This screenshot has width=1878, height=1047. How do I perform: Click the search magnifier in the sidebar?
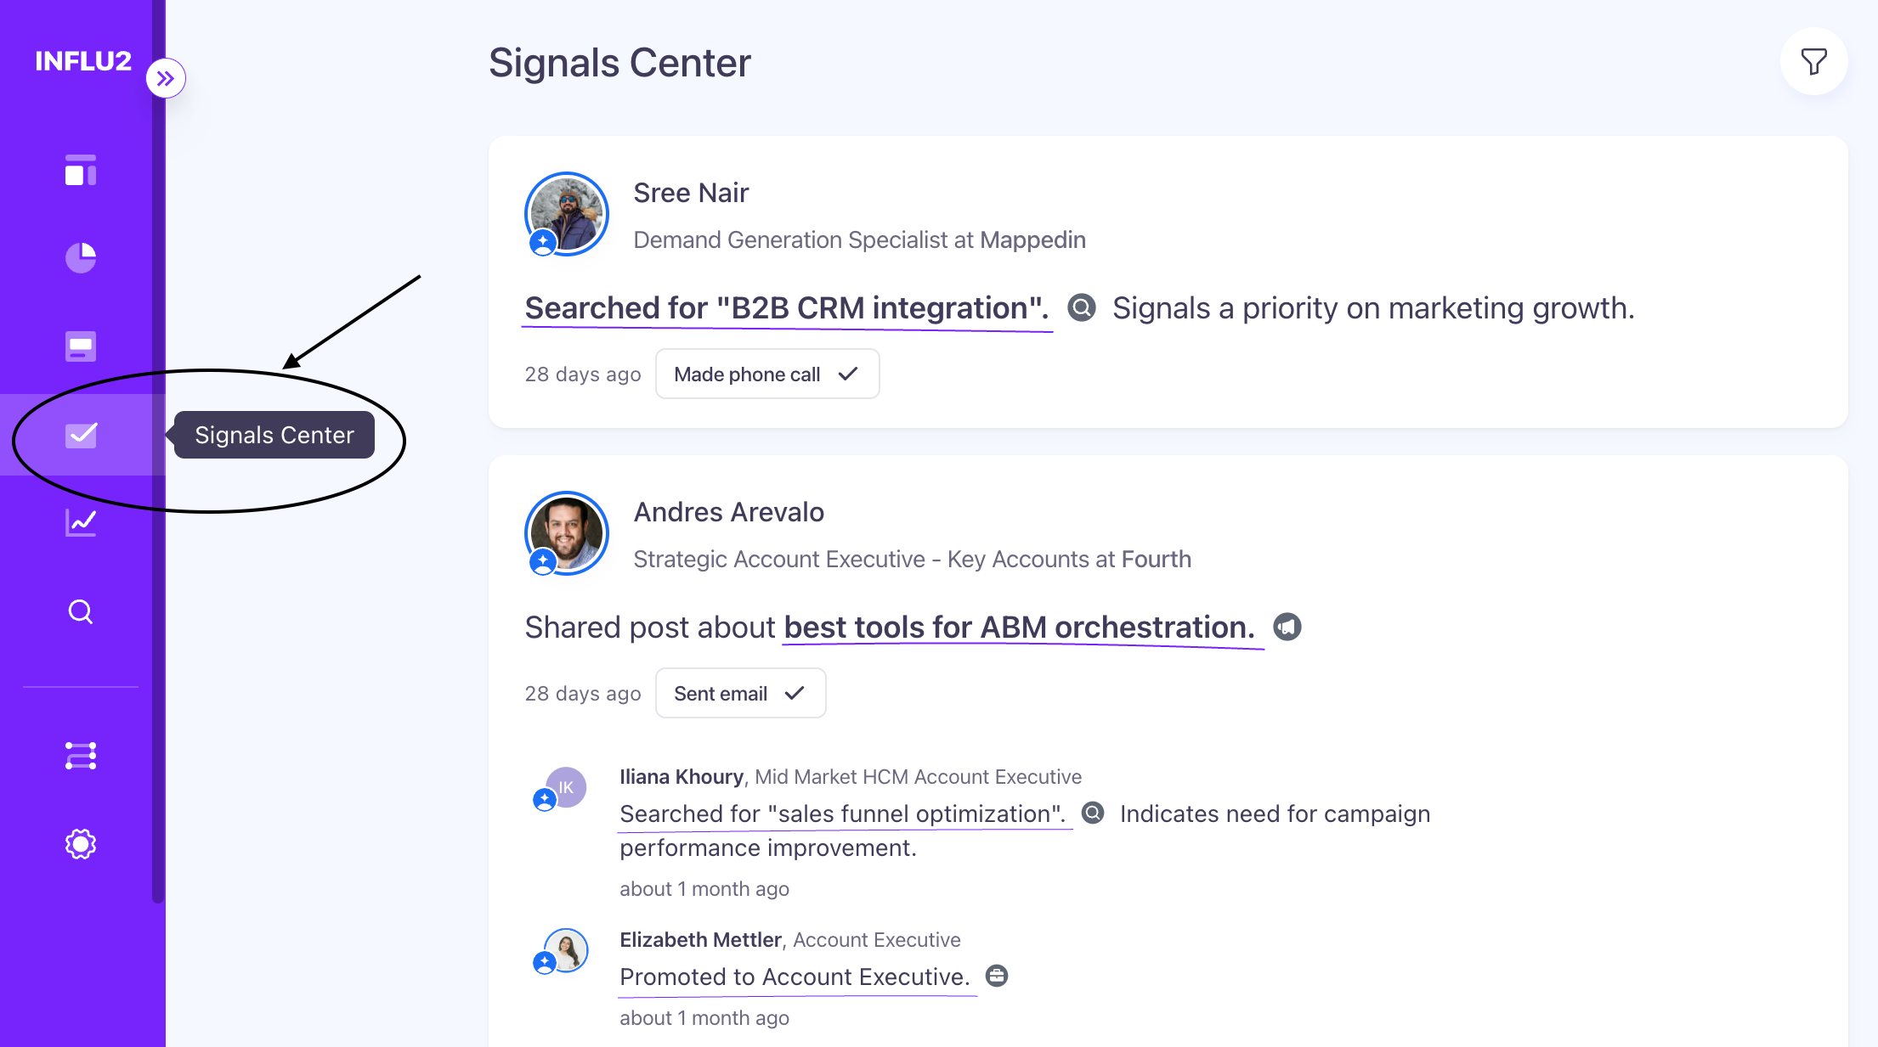tap(81, 611)
